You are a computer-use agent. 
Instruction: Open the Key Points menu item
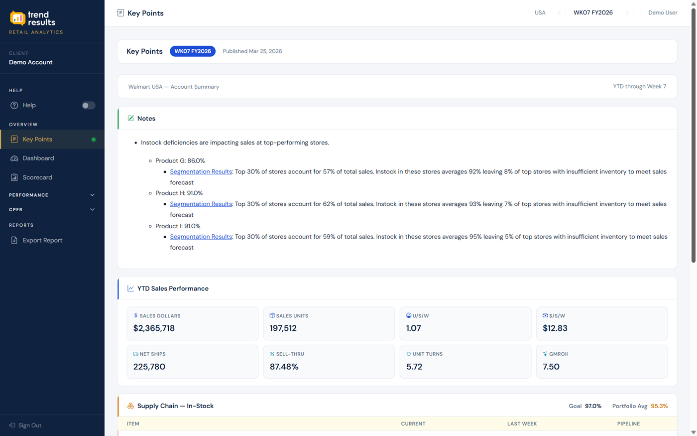(37, 140)
